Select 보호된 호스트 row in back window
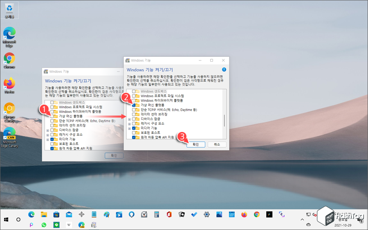The height and width of the screenshot is (230, 368). (69, 144)
